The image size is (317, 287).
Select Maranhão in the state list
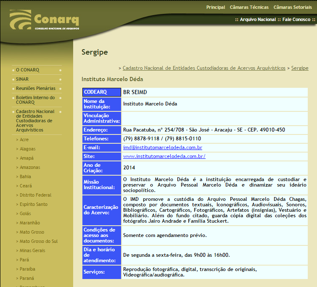(30, 223)
